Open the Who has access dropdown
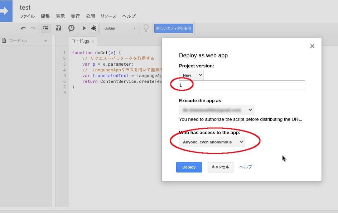The height and width of the screenshot is (213, 338). (x=211, y=142)
